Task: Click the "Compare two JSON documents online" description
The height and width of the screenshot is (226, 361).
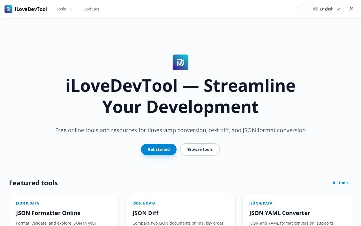Action: click(x=178, y=223)
